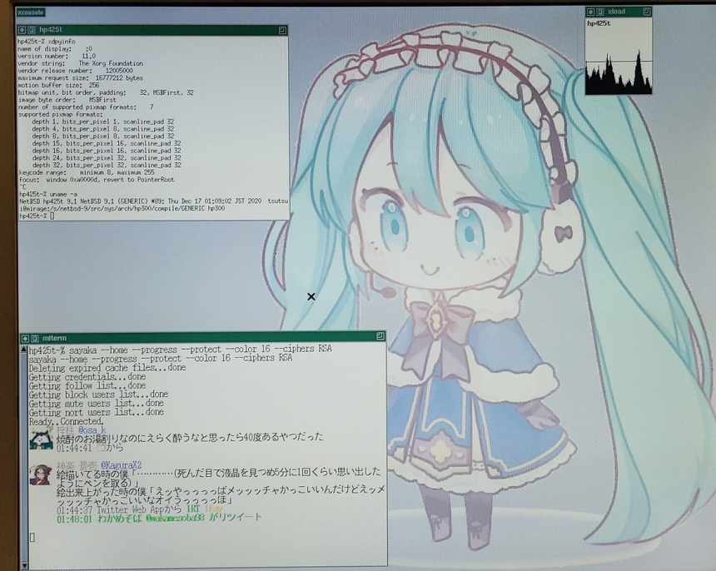Click the 'motion buffer size: 256' line
716x571 pixels.
point(58,86)
